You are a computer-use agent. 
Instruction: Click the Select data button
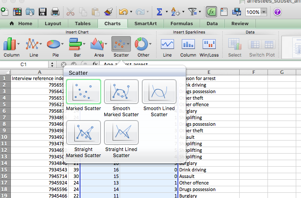click(235, 46)
